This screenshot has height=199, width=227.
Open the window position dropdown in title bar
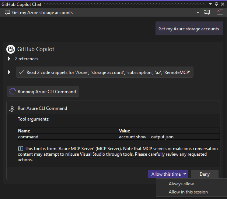pyautogui.click(x=210, y=4)
